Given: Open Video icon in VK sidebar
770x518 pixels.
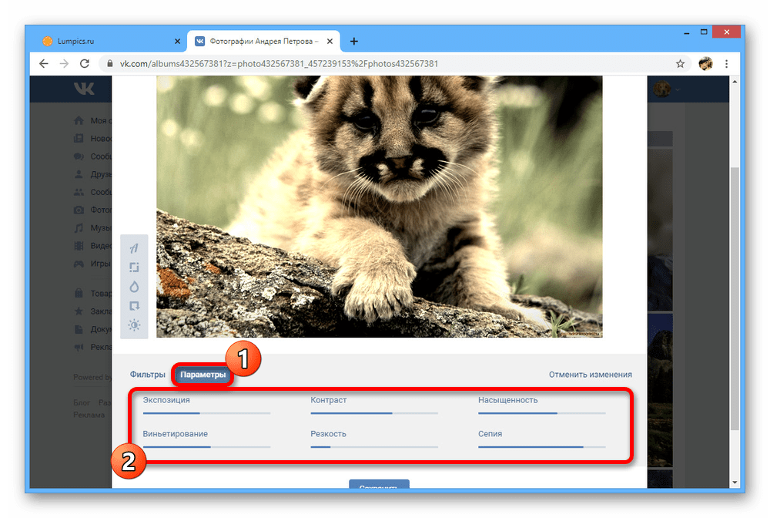Looking at the screenshot, I should 79,246.
